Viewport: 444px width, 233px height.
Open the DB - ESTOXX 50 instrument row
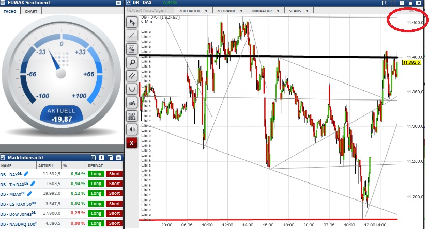pos(62,204)
